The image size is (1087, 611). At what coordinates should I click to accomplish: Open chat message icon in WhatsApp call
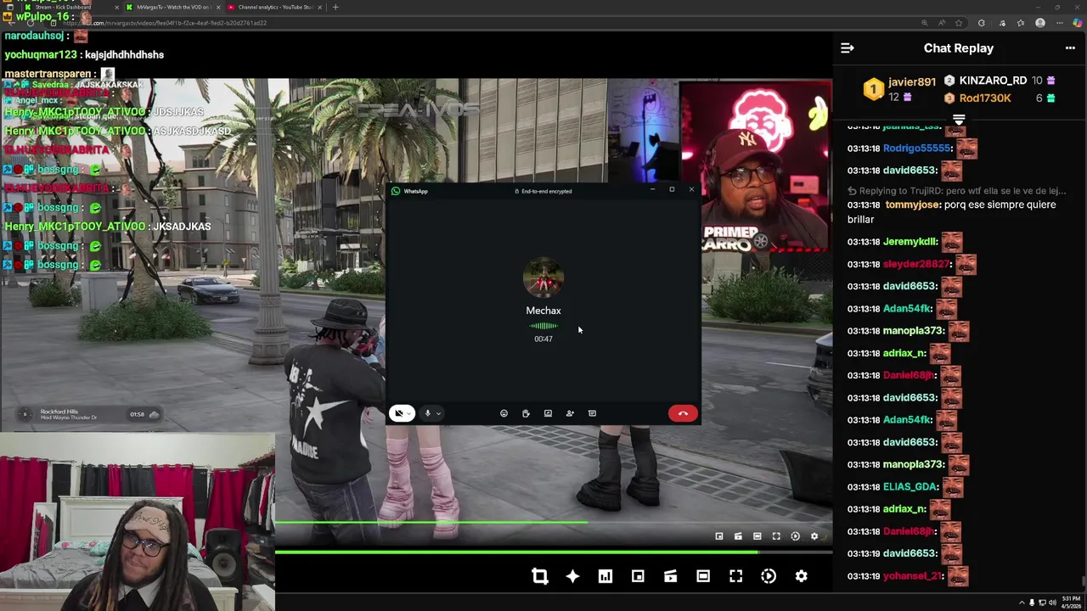coord(592,413)
